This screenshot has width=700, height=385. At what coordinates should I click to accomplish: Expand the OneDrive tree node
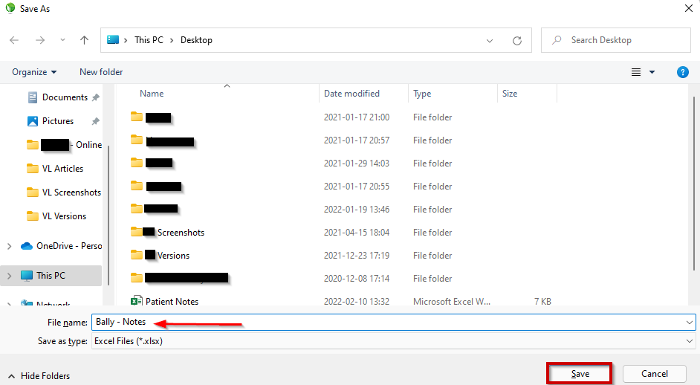tap(10, 246)
